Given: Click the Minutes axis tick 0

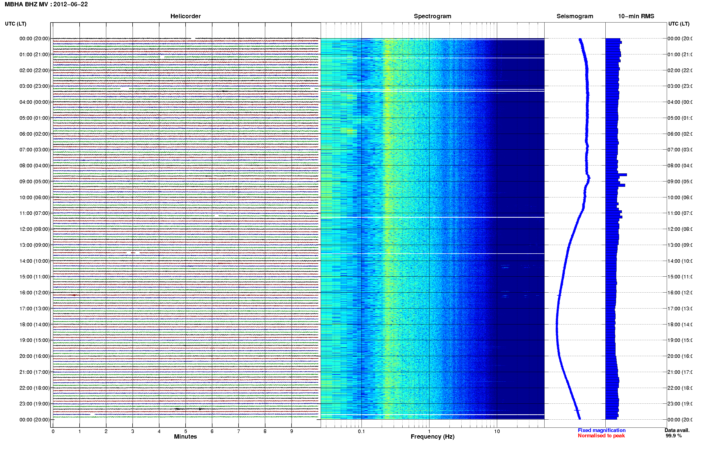Looking at the screenshot, I should tap(53, 431).
